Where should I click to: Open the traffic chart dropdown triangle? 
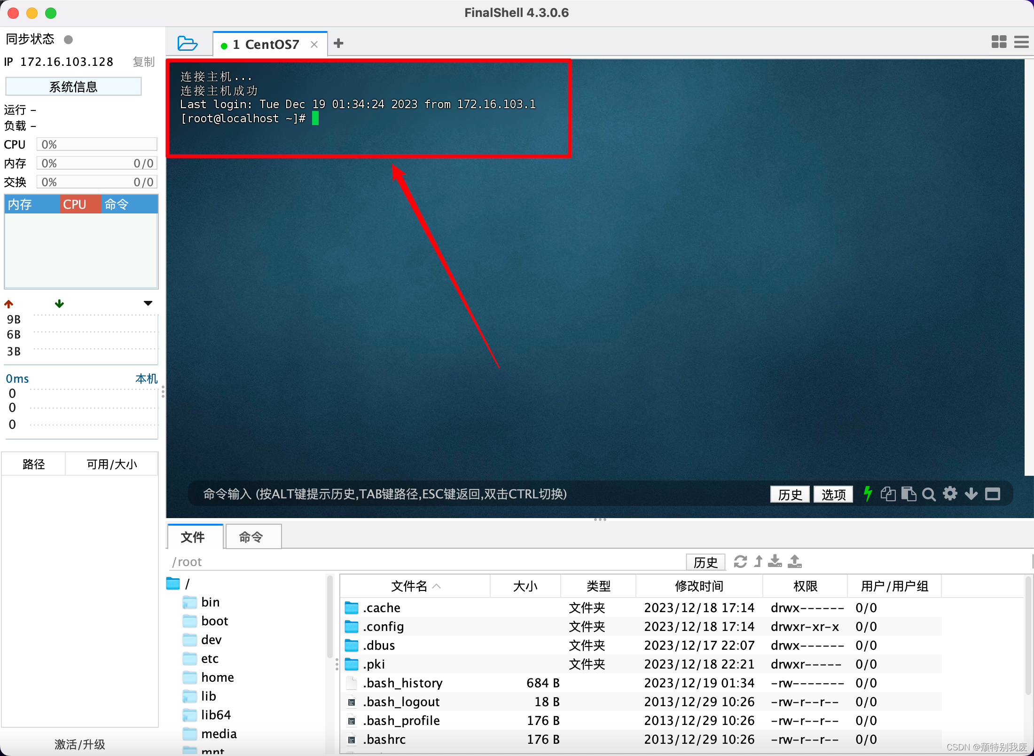(x=148, y=303)
